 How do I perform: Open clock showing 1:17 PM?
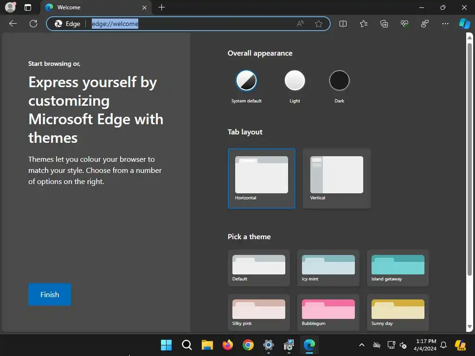point(425,345)
